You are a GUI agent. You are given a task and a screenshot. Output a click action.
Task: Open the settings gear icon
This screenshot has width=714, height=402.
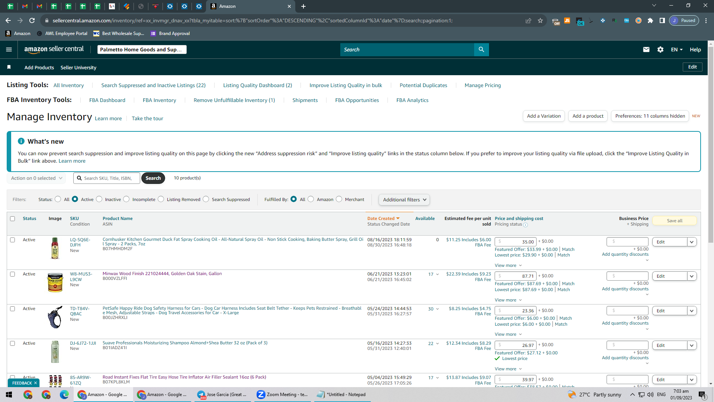660,50
